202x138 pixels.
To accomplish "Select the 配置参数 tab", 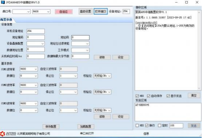I will [x=6, y=20].
